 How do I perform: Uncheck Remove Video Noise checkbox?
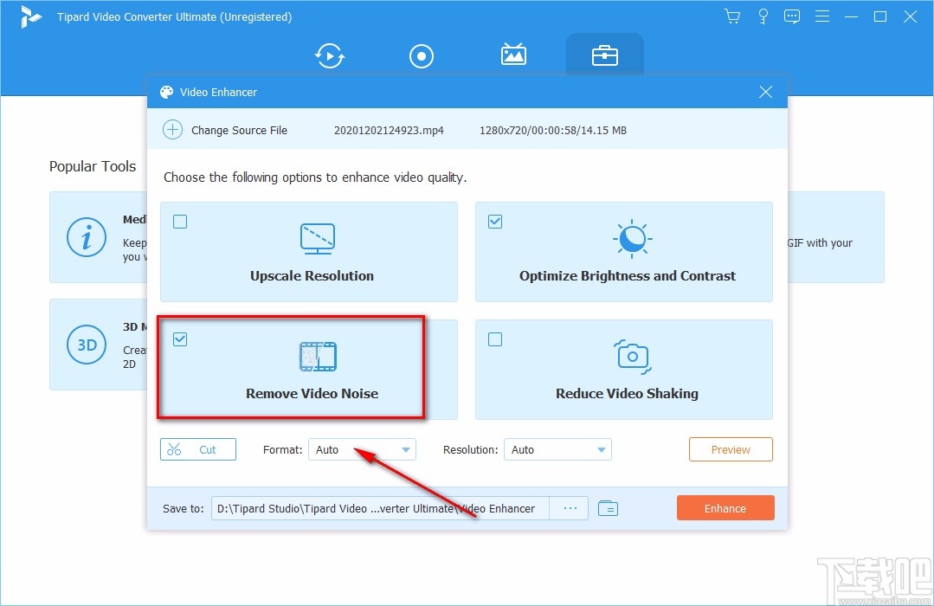point(180,339)
